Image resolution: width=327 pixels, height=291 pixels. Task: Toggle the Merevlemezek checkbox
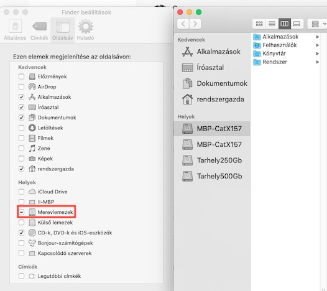21,212
